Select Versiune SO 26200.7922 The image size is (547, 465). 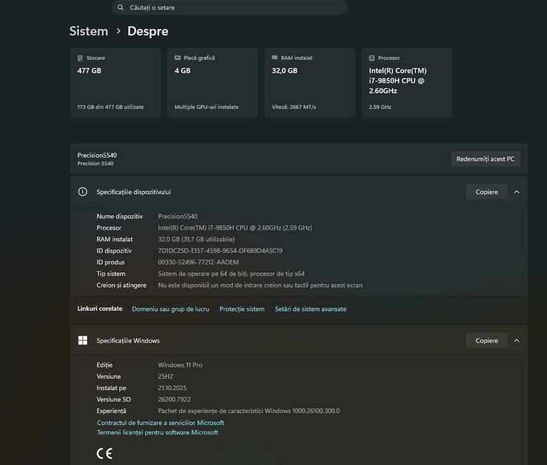tap(175, 399)
